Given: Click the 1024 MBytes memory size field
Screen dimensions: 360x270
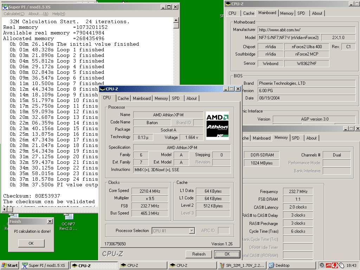Looking at the screenshot, I should click(262, 163).
